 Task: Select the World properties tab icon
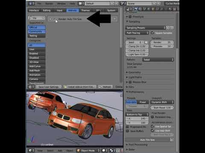coord(149,9)
